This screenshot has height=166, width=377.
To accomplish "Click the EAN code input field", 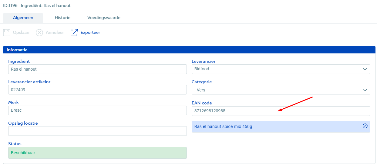I will pos(281,111).
